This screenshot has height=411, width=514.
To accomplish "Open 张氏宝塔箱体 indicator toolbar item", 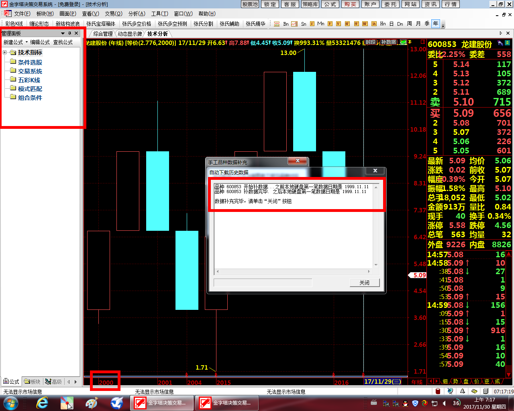I will click(101, 24).
